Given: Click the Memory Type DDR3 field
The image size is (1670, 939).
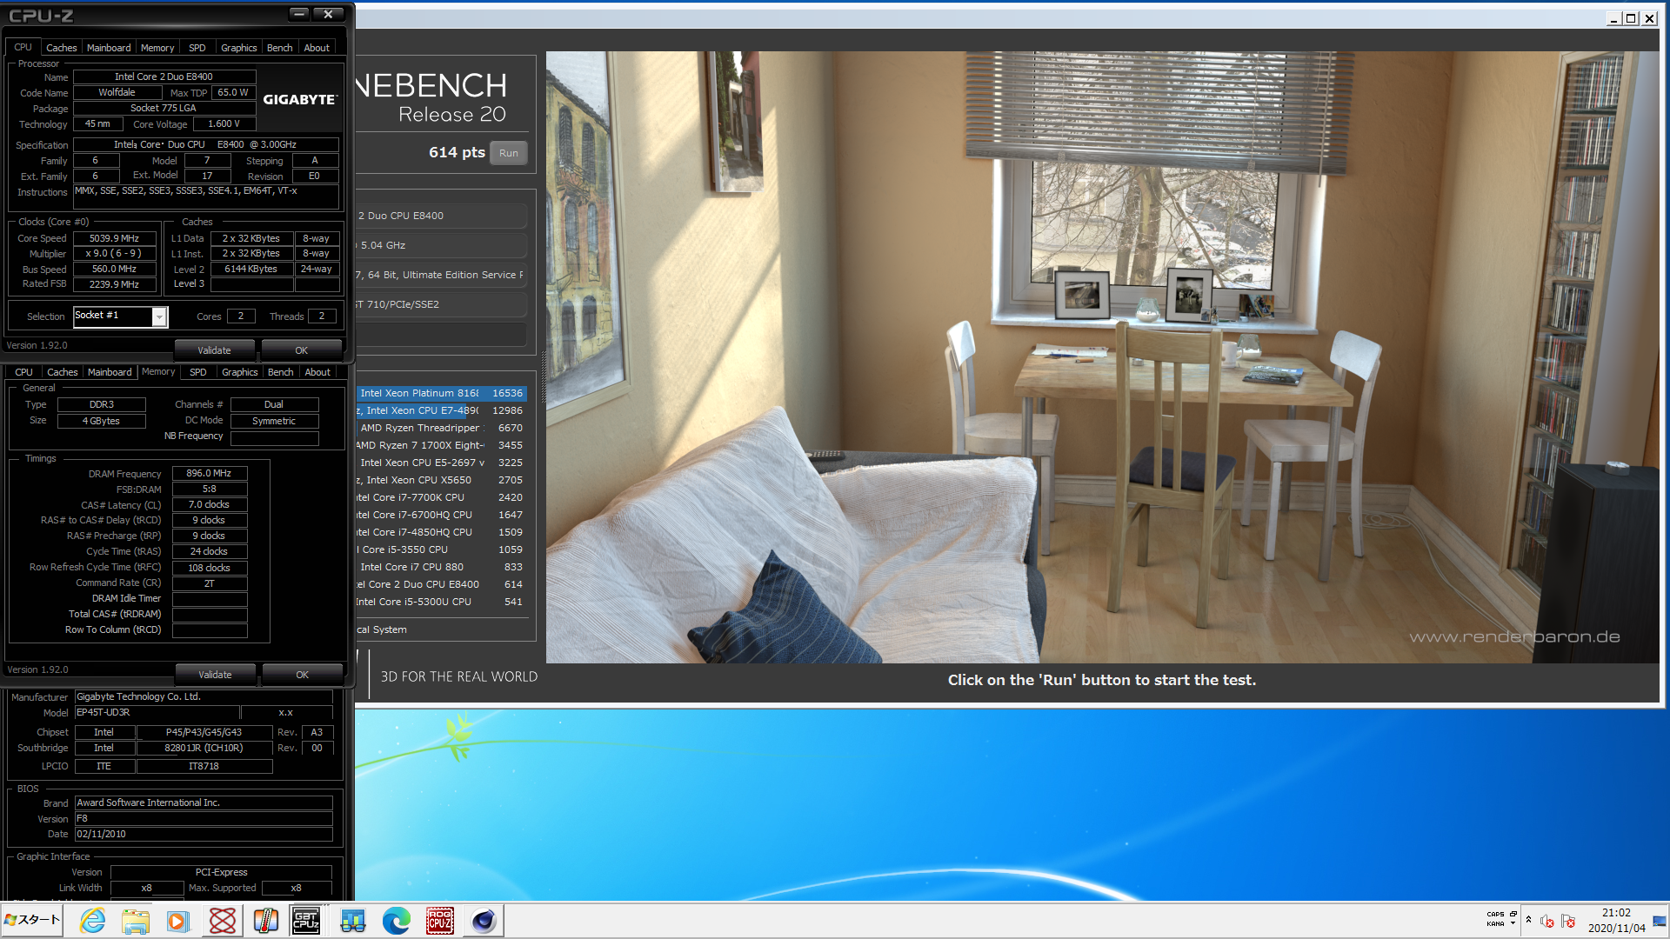Looking at the screenshot, I should [101, 405].
